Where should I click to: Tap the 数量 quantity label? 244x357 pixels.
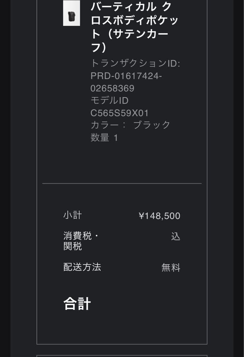[100, 138]
